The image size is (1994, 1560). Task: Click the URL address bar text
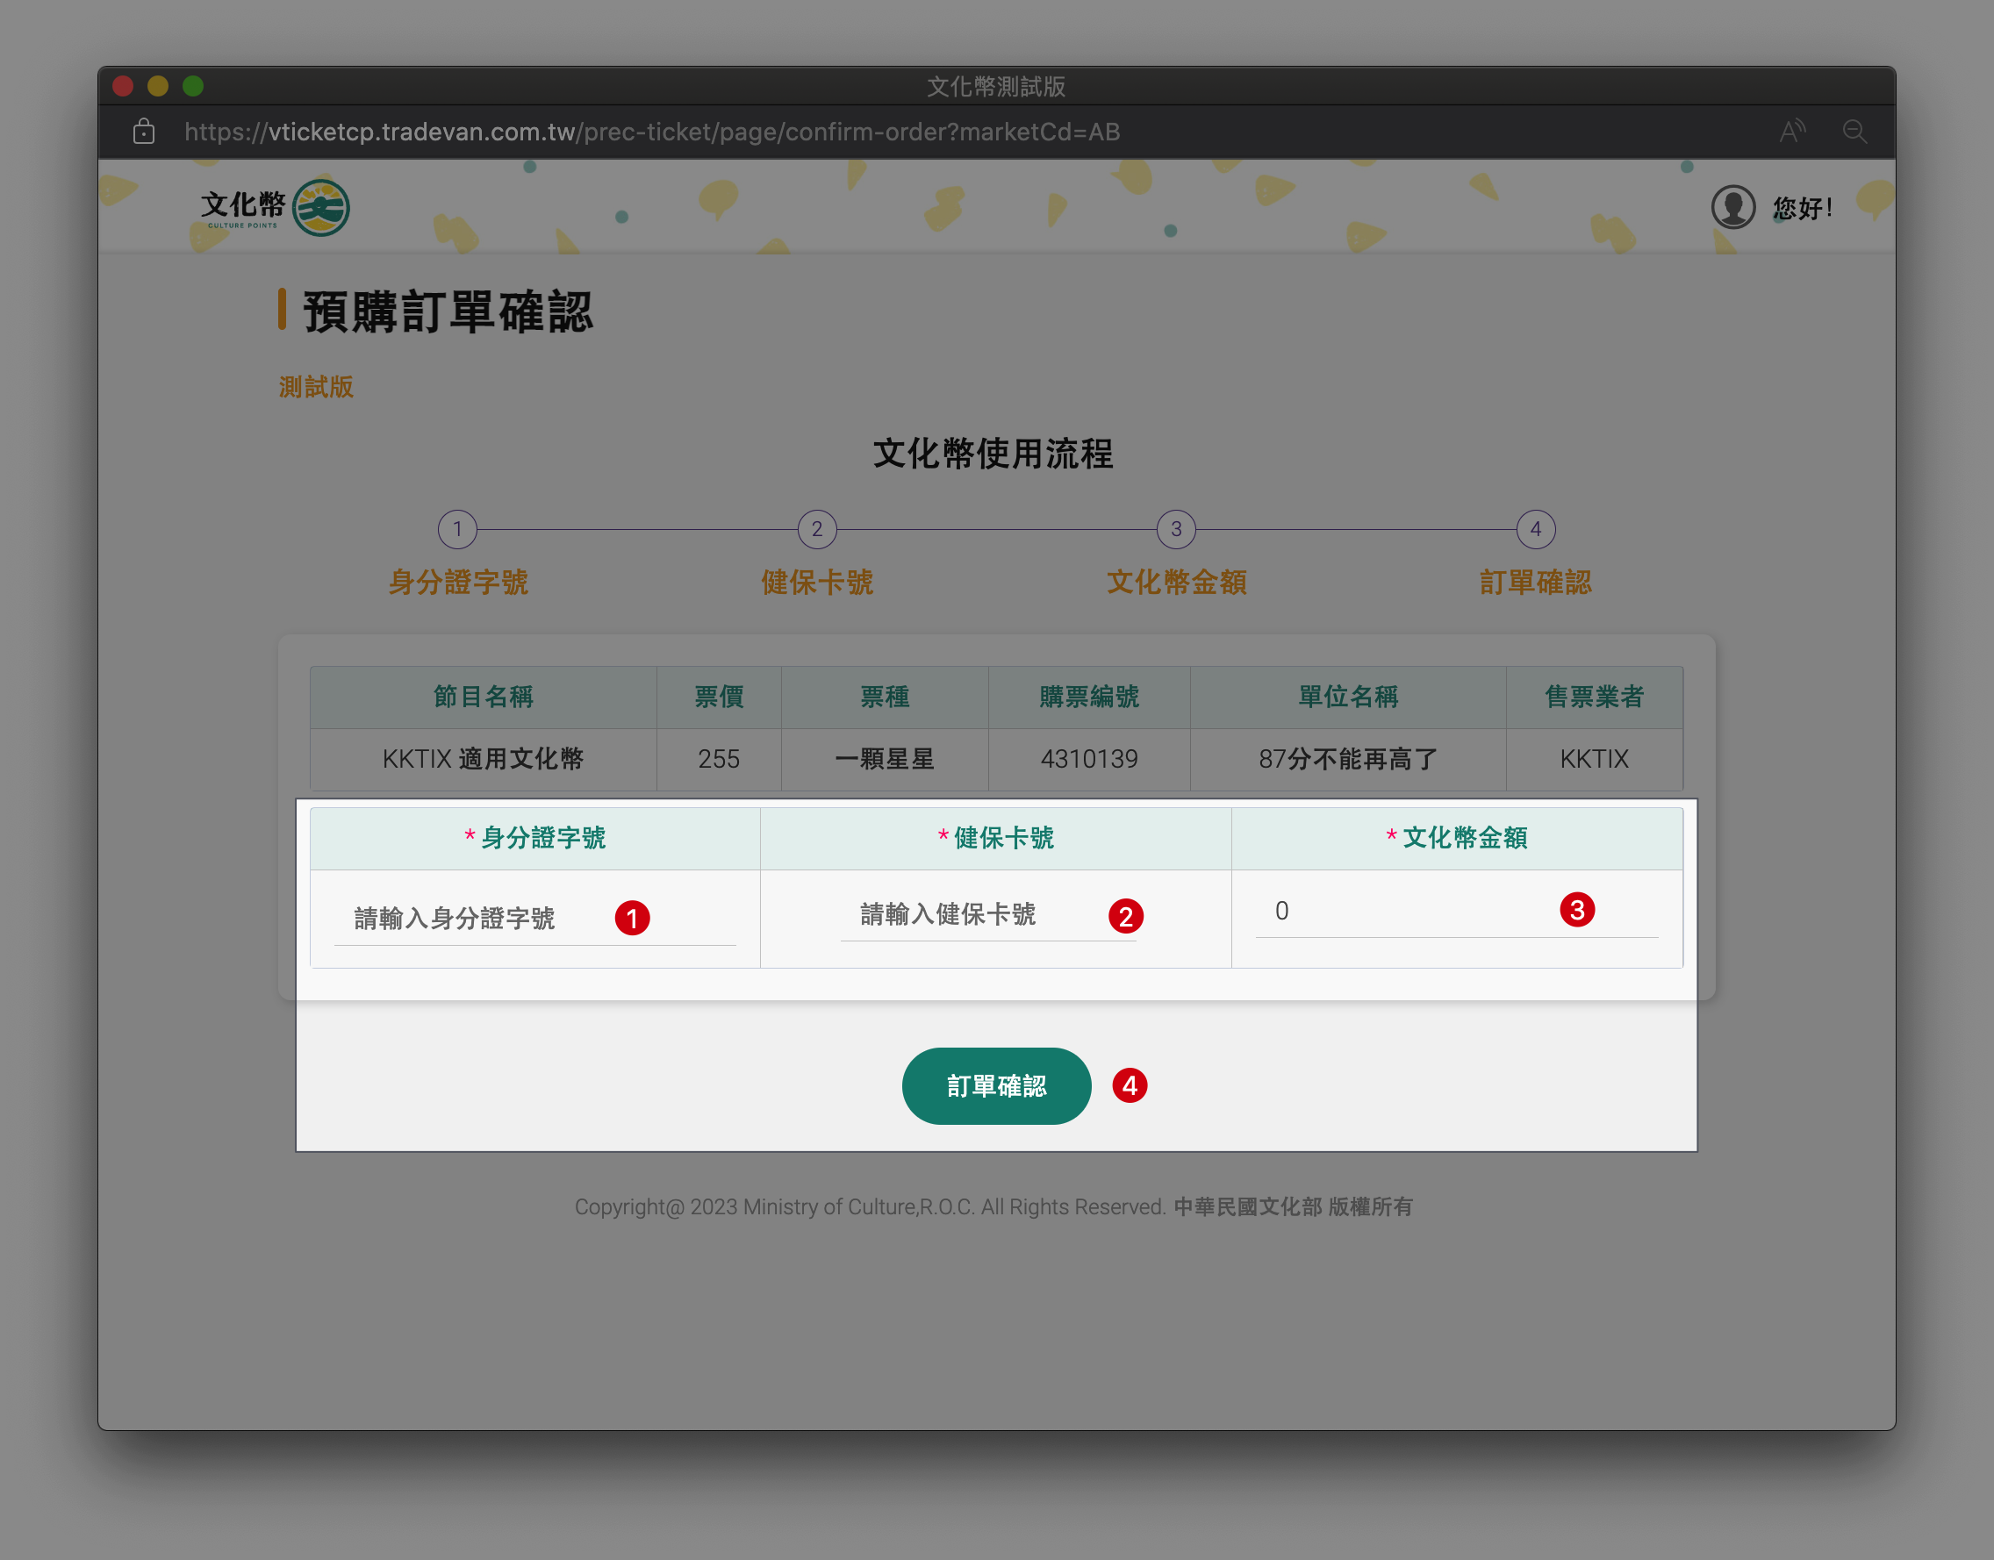coord(652,132)
